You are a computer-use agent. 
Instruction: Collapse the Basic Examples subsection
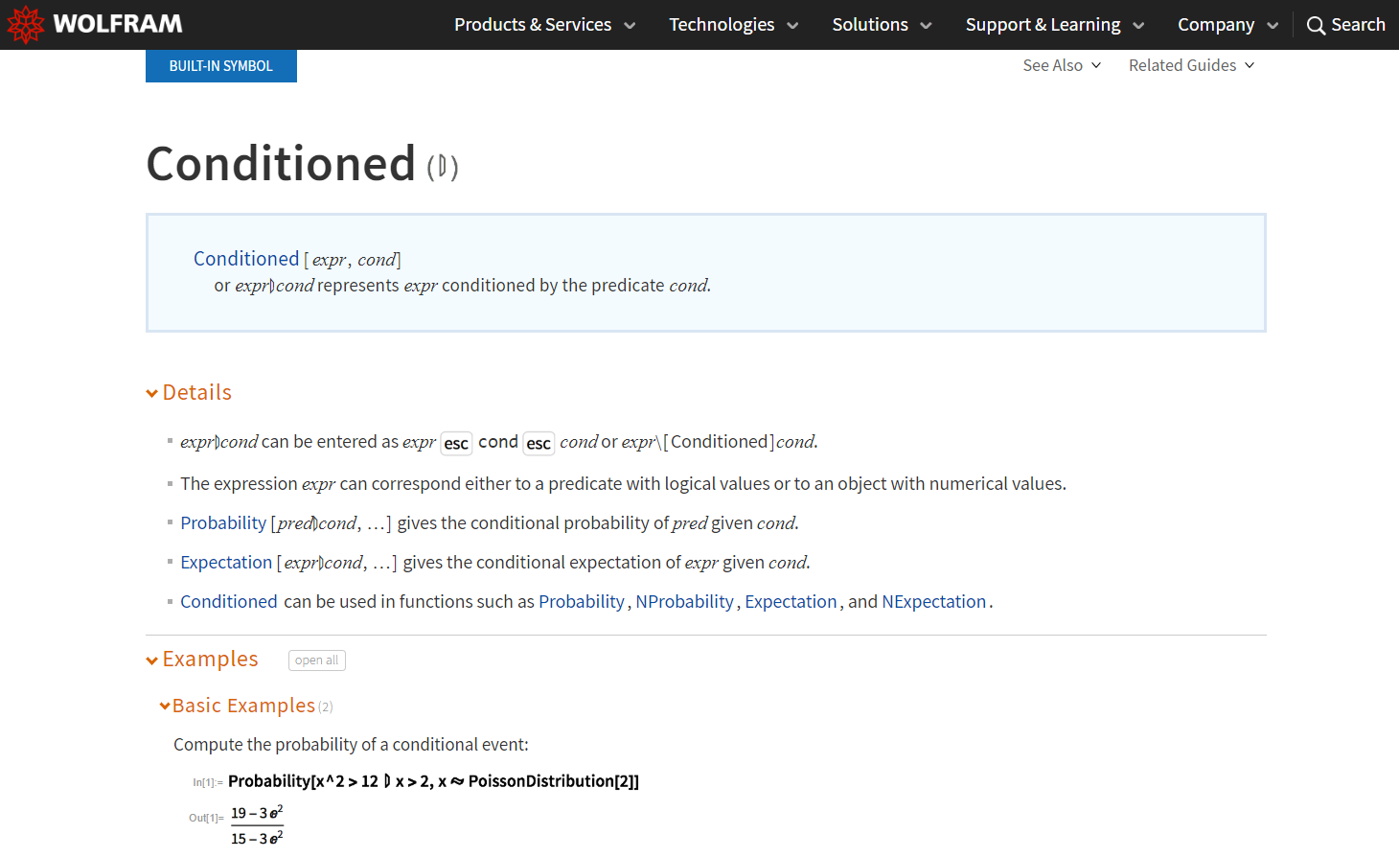coord(238,706)
